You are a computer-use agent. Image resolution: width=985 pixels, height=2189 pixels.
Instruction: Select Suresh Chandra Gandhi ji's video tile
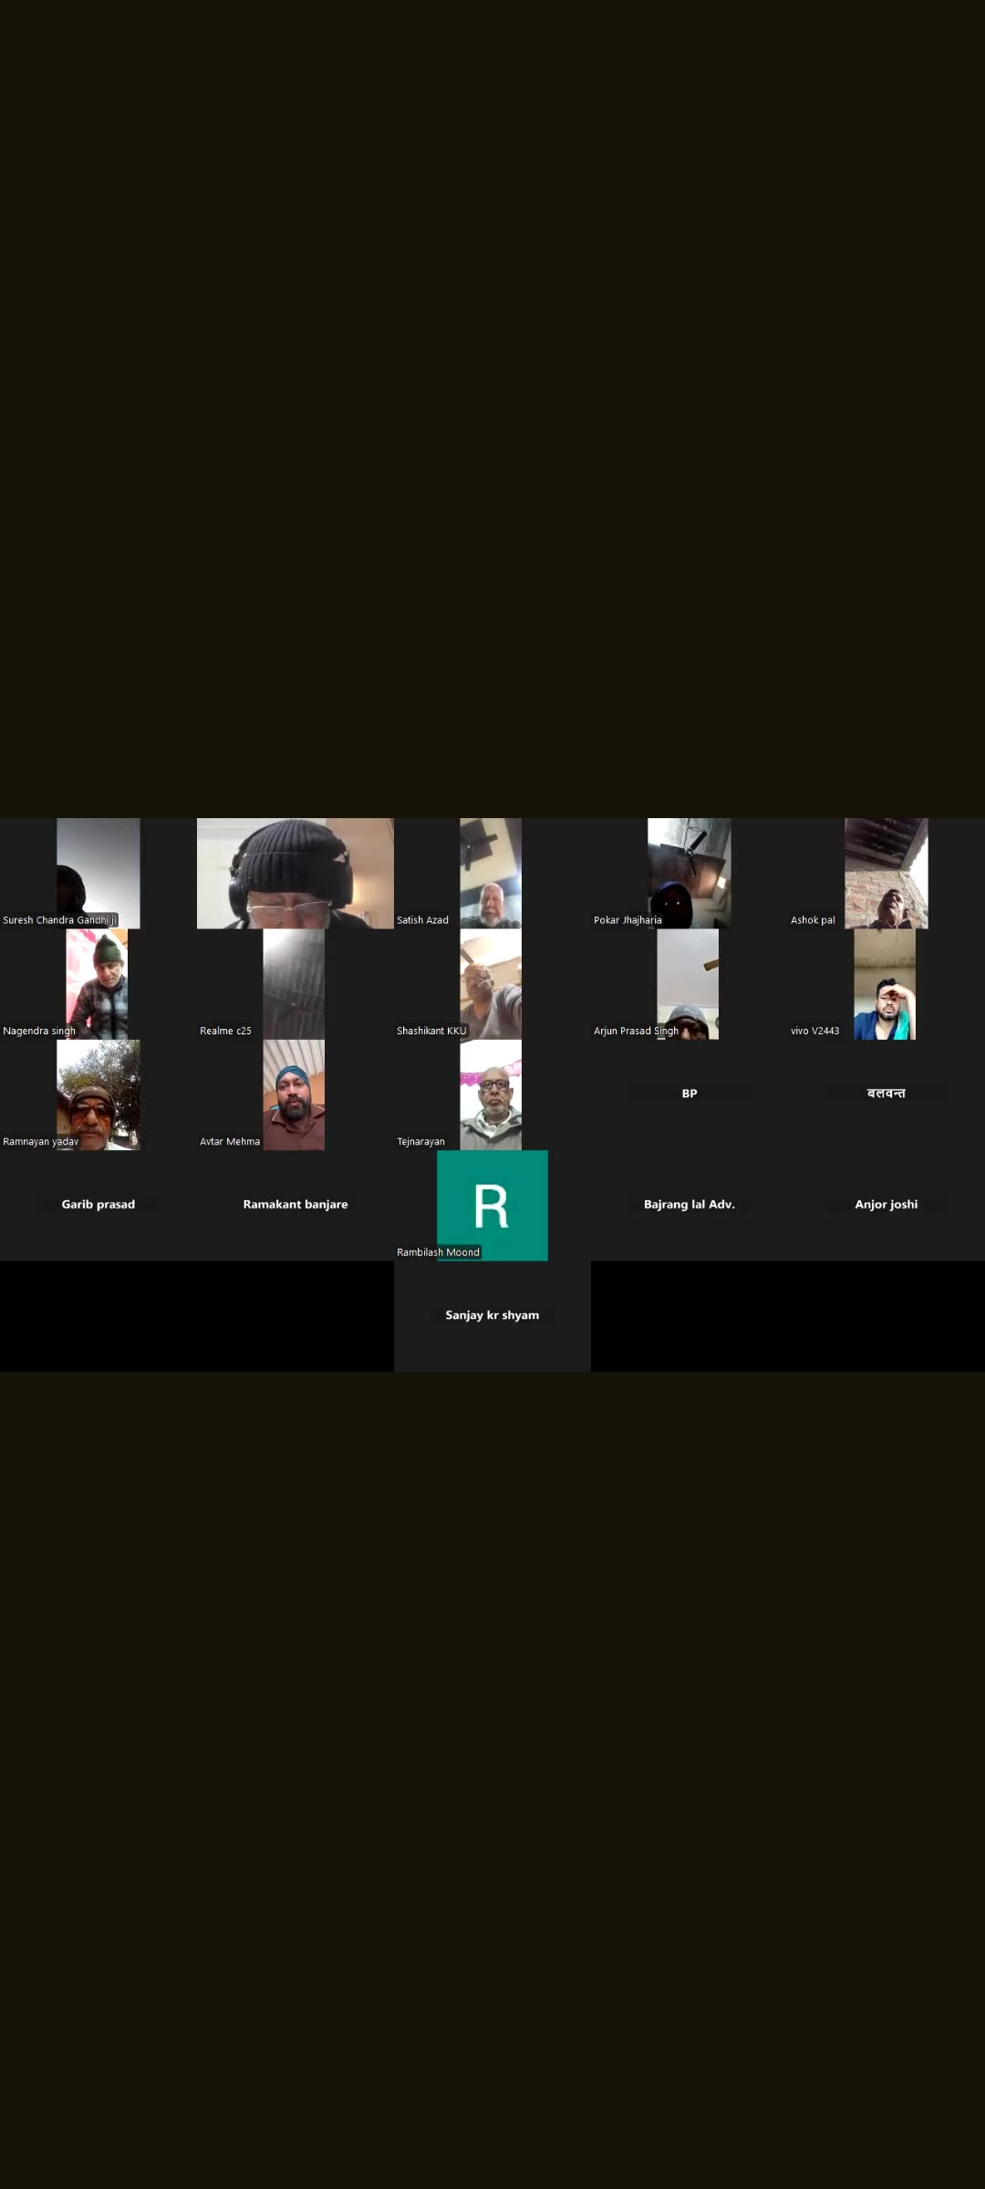(x=98, y=873)
